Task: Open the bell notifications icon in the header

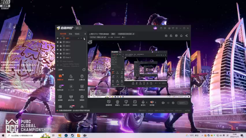Action: tap(181, 36)
